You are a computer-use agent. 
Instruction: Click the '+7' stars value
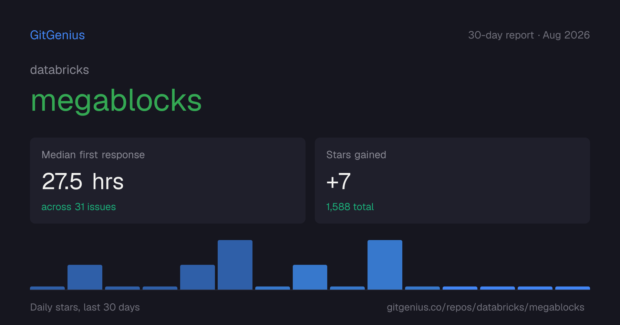click(x=338, y=181)
